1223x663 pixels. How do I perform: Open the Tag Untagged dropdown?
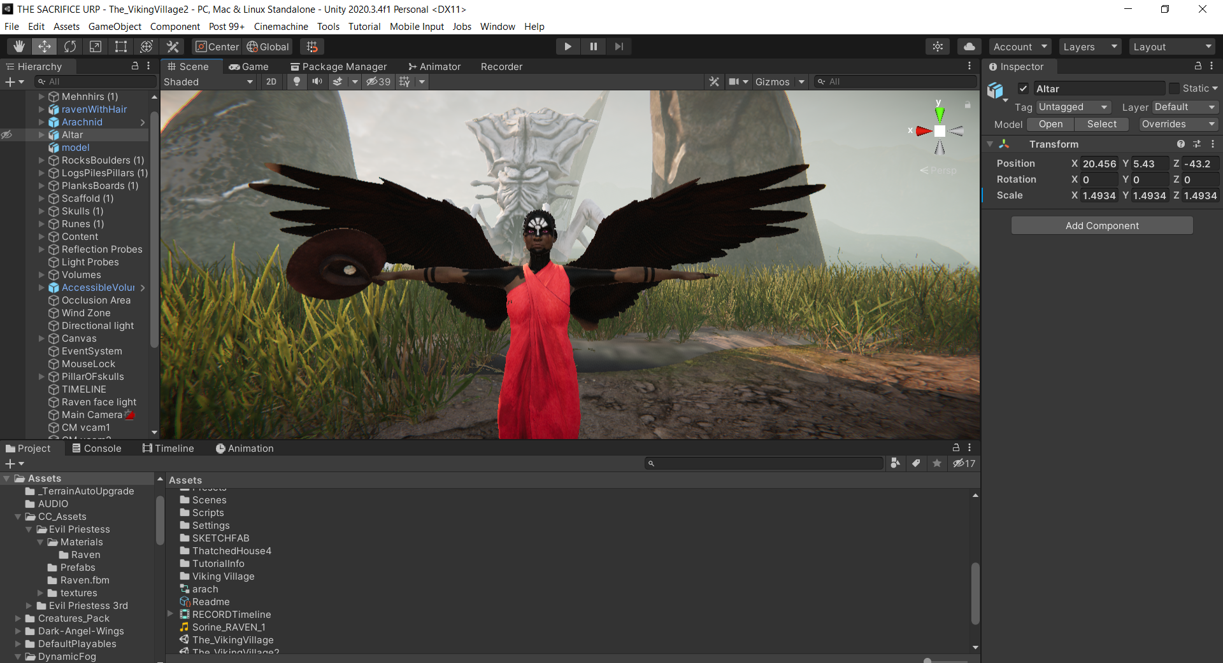click(x=1073, y=107)
